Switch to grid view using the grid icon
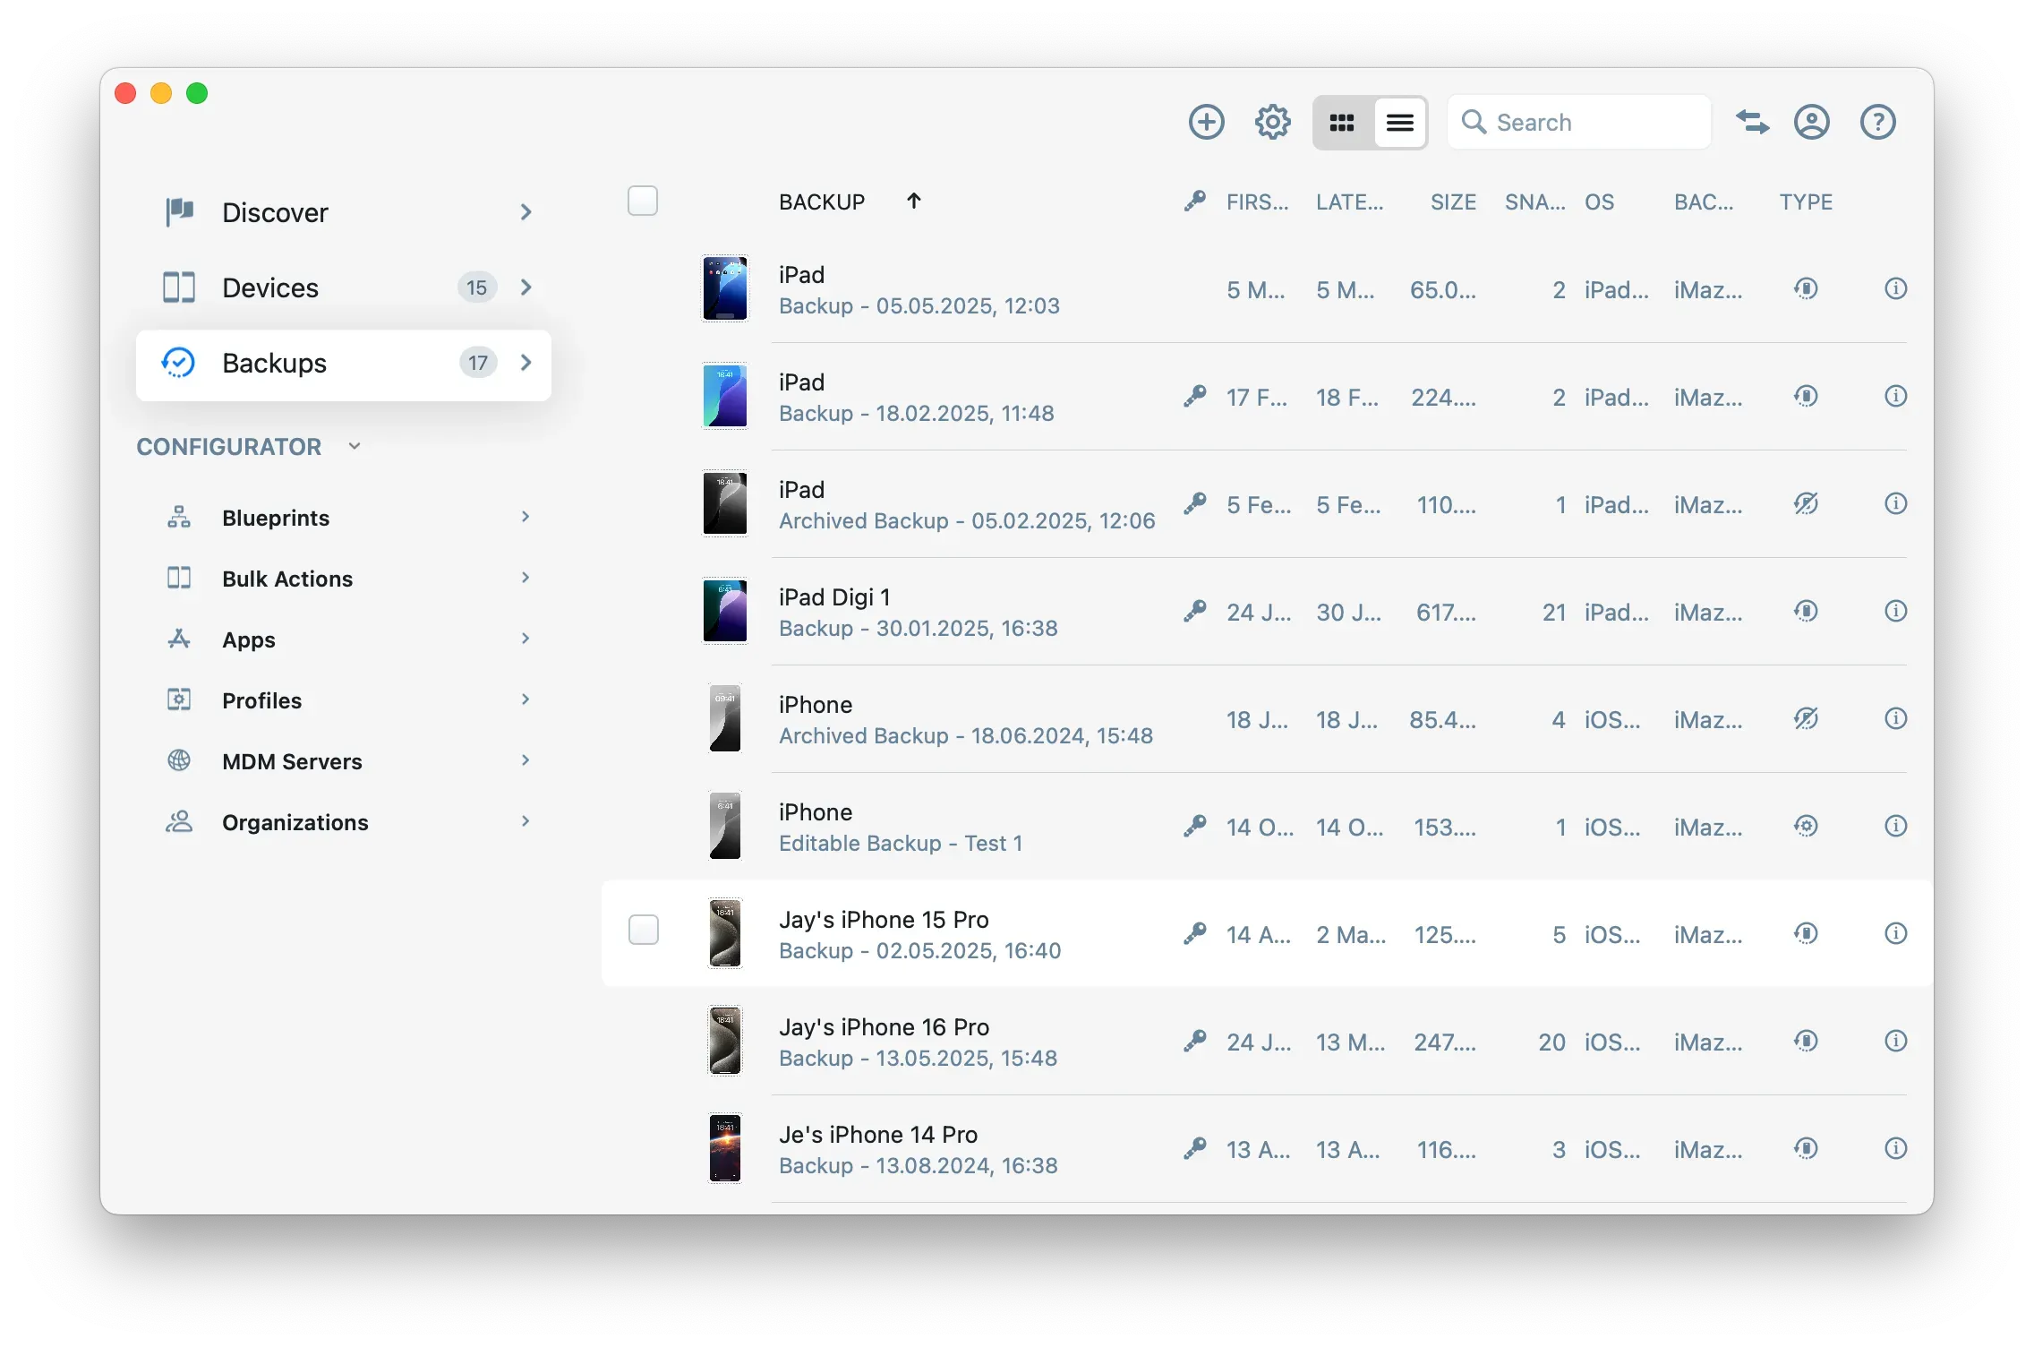 (1340, 122)
